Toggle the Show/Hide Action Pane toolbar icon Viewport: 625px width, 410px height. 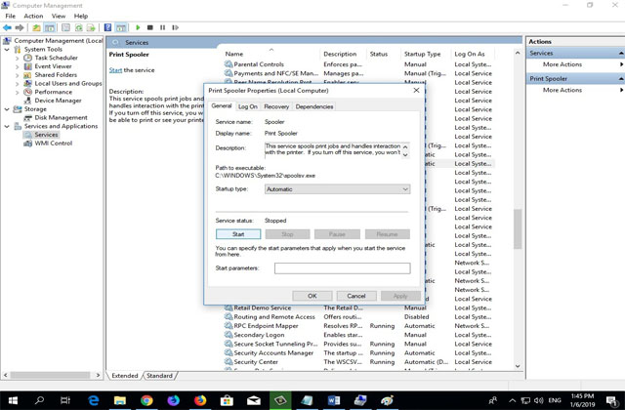(121, 27)
